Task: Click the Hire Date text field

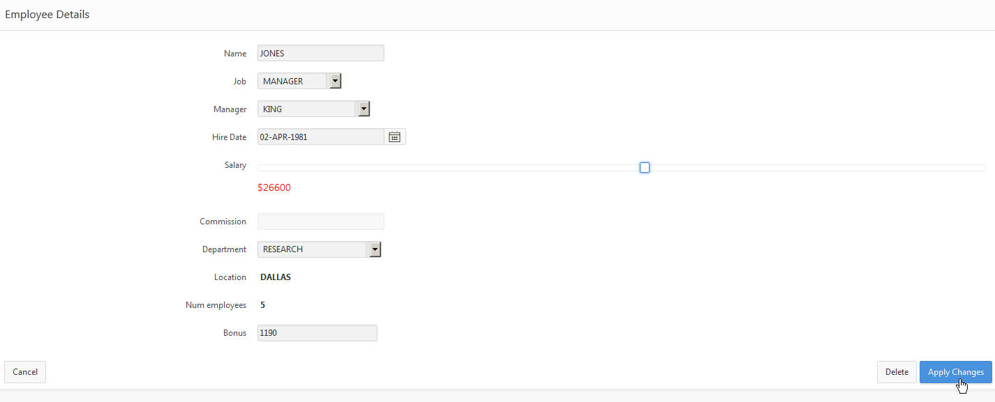Action: click(320, 137)
